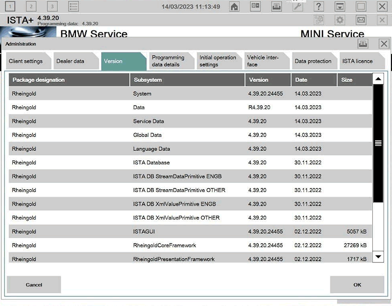Screen dimensions: 392x306
Task: Go to the Data protection tab
Action: pos(313,61)
